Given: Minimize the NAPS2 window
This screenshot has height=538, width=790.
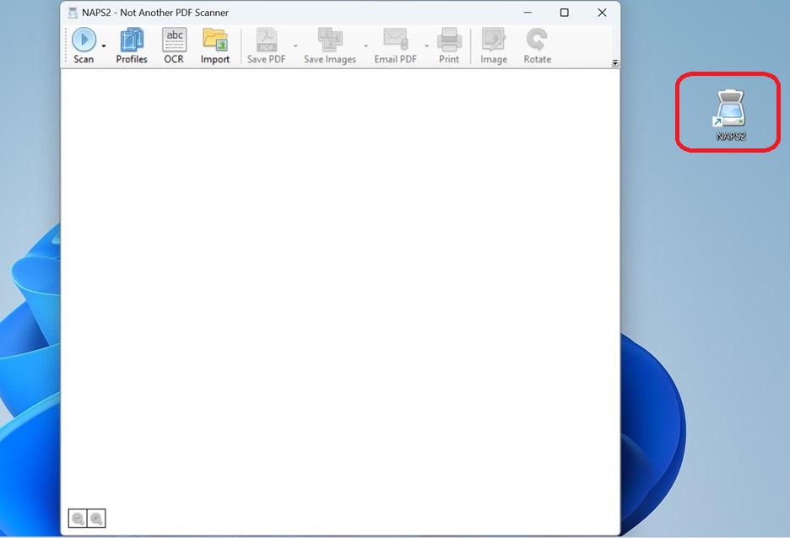Looking at the screenshot, I should click(x=528, y=13).
